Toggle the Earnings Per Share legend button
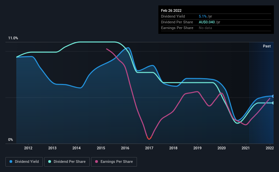The image size is (279, 172). [x=114, y=162]
